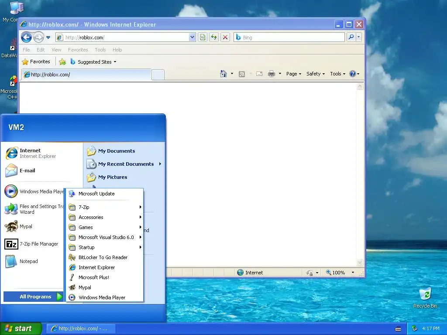Click the Home icon in command bar

223,74
